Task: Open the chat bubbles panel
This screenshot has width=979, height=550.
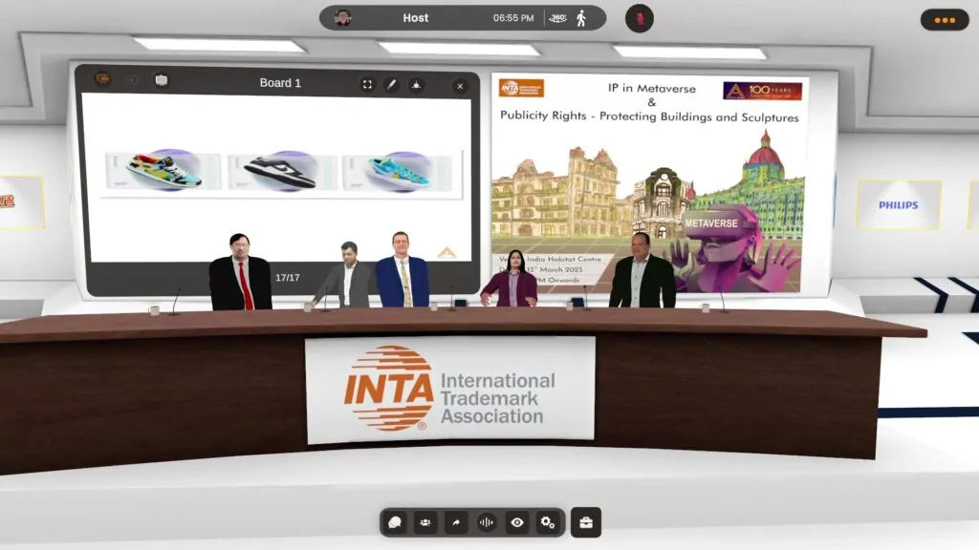Action: [395, 522]
